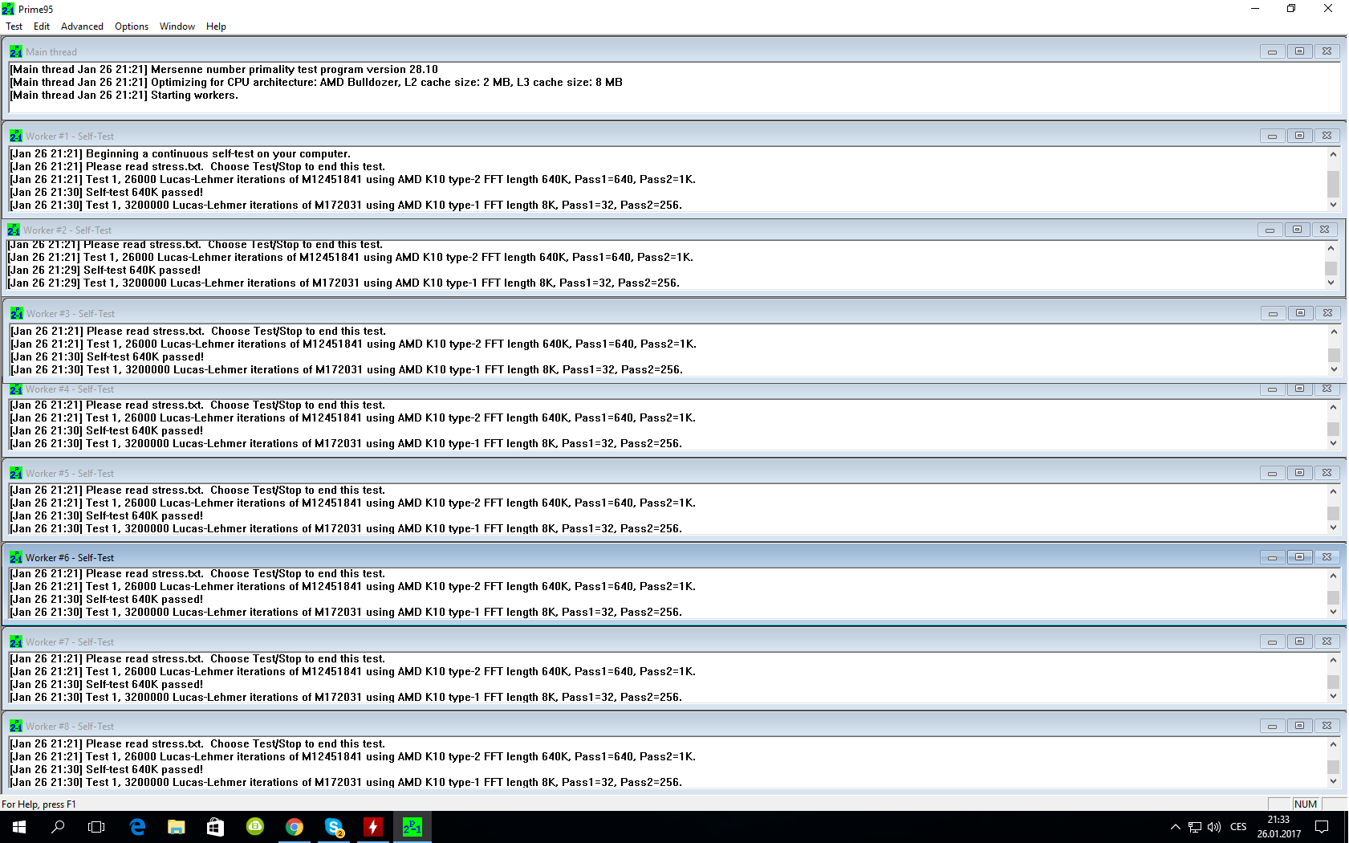Click the Worker #7 scrollbar up arrow
Viewport: 1349px width, 843px height.
pos(1333,660)
